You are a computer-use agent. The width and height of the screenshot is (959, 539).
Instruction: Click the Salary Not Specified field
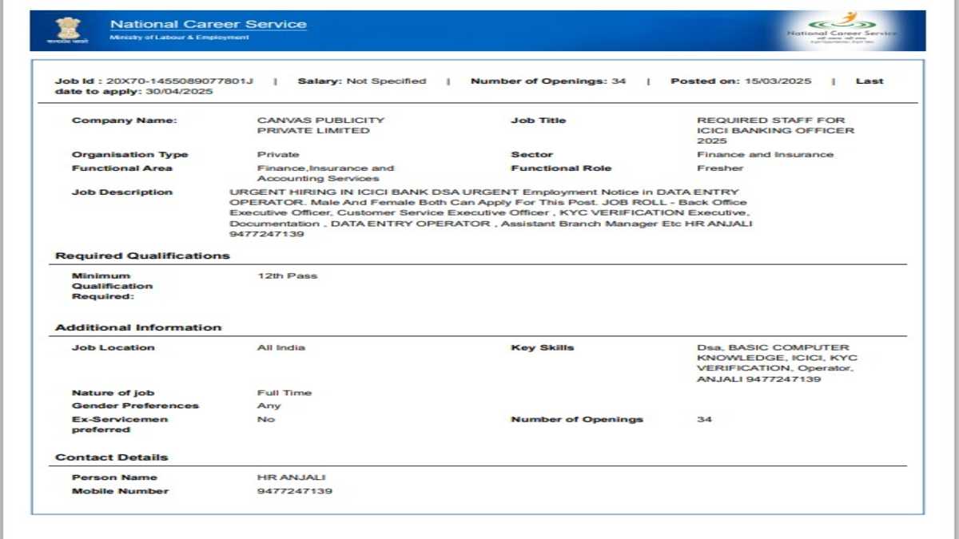pyautogui.click(x=362, y=81)
